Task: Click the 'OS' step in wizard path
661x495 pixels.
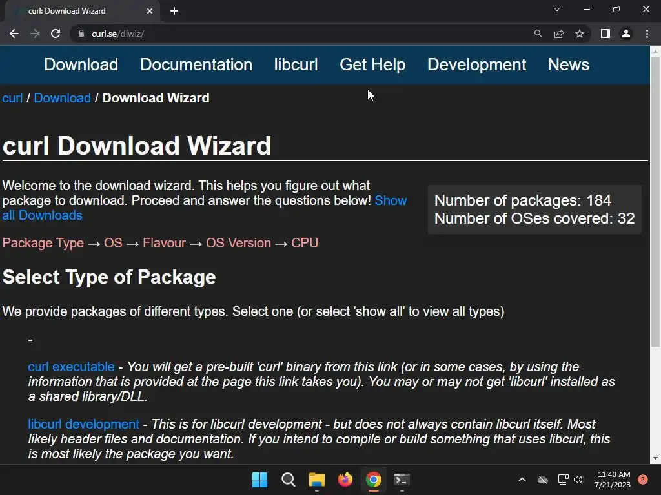Action: (113, 243)
